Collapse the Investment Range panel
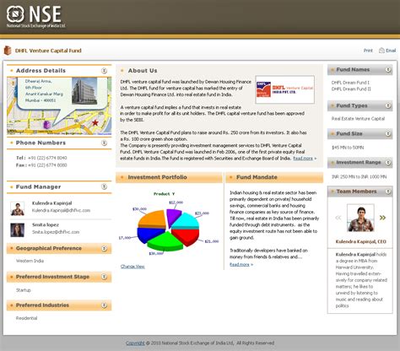This screenshot has height=351, width=400. tap(388, 162)
